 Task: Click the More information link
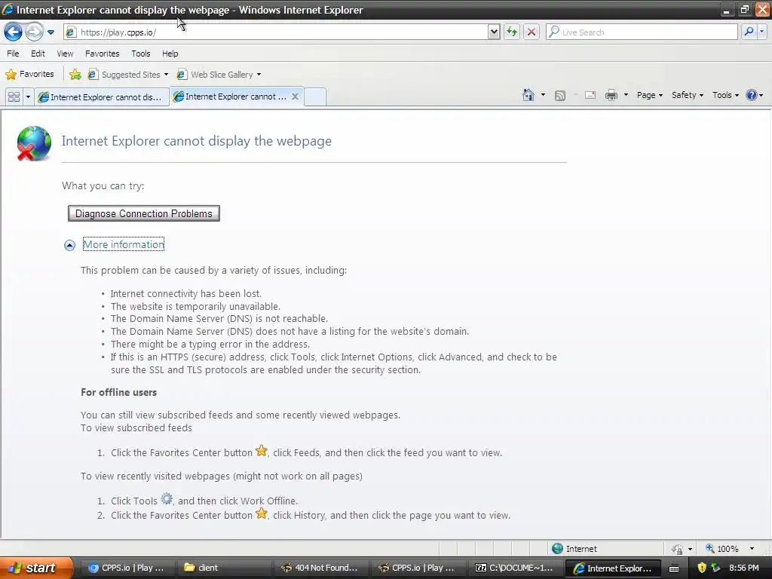[x=124, y=244]
